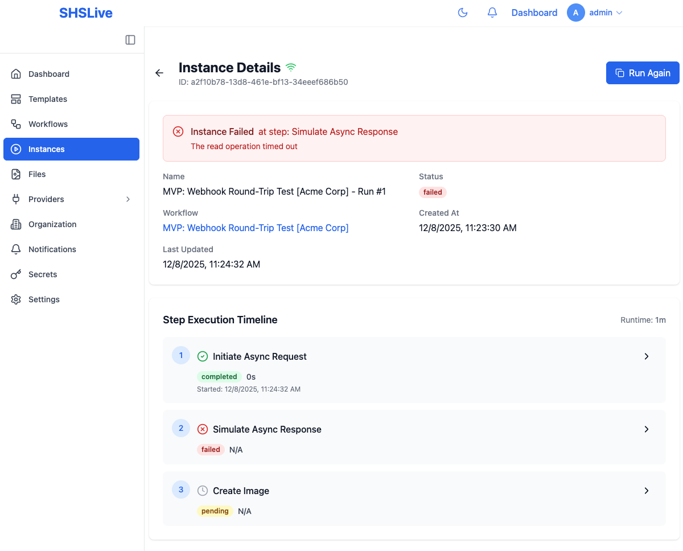This screenshot has height=551, width=683.
Task: Click the live connection indicator beside Instance Details
Action: [x=291, y=67]
